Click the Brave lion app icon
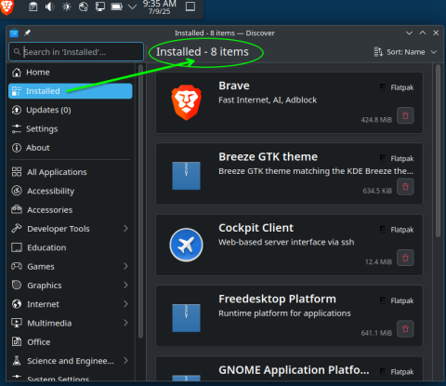 tap(186, 102)
